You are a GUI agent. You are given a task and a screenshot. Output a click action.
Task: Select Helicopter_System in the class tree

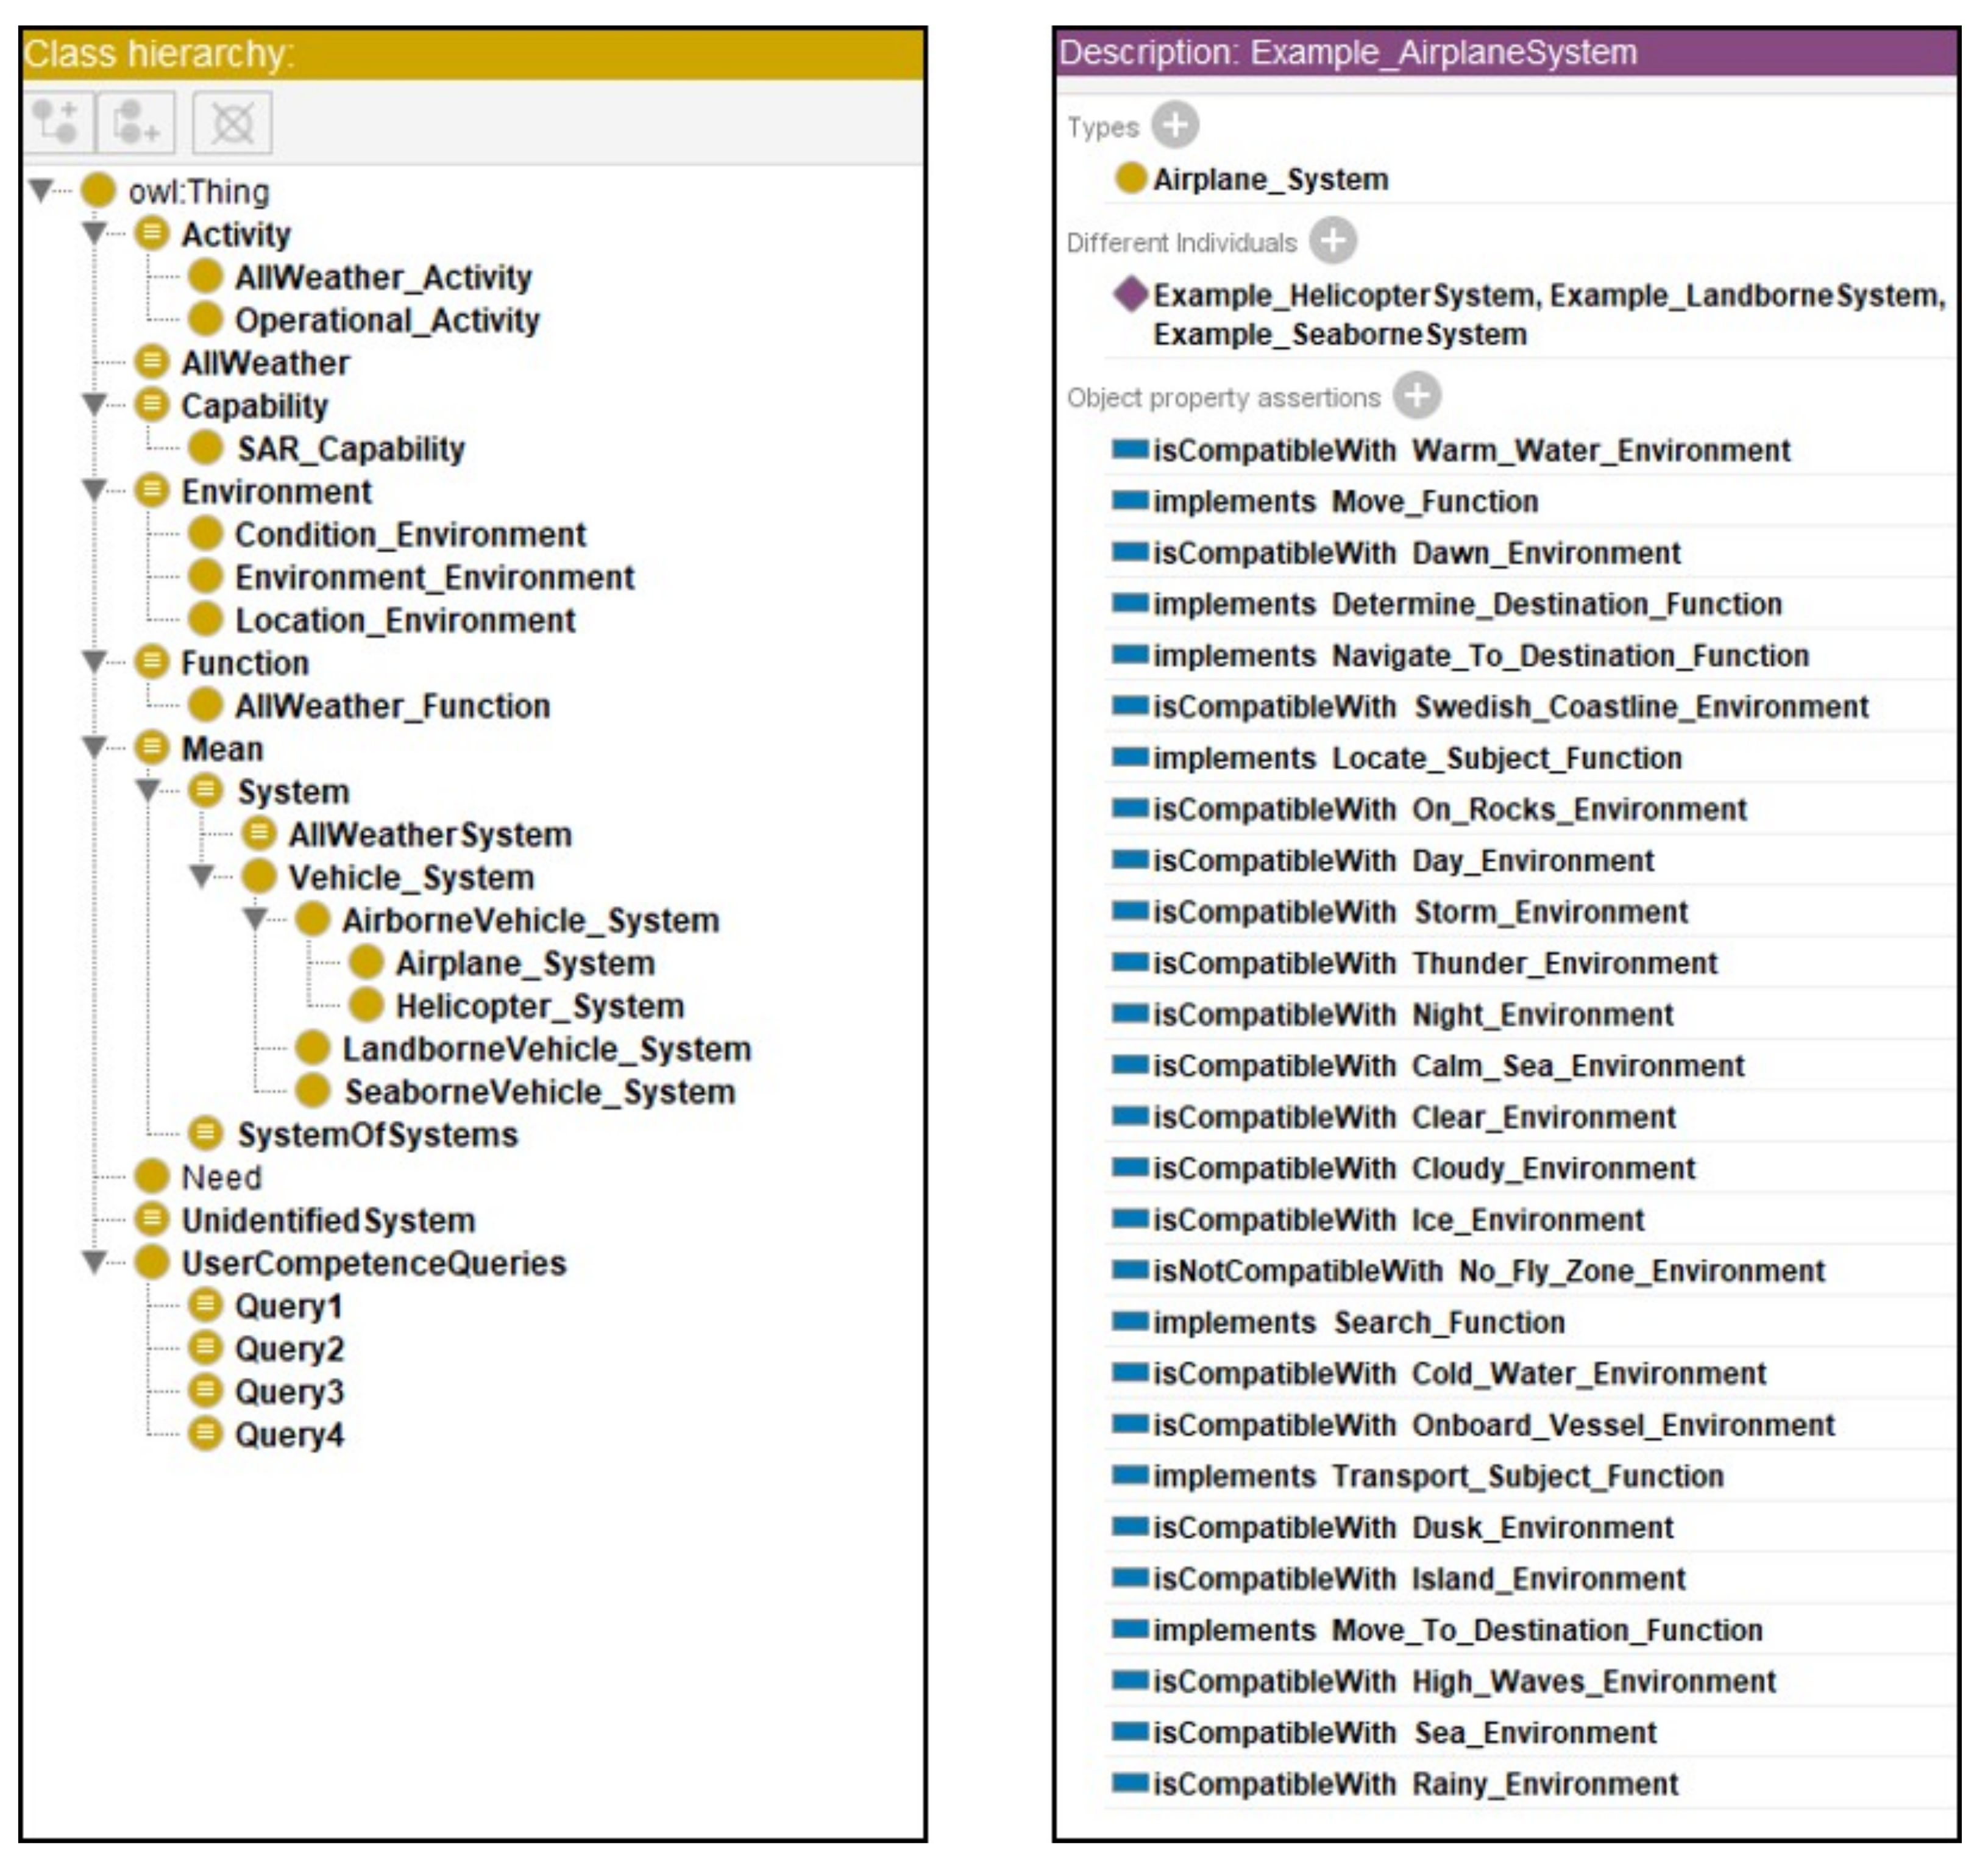click(539, 1005)
